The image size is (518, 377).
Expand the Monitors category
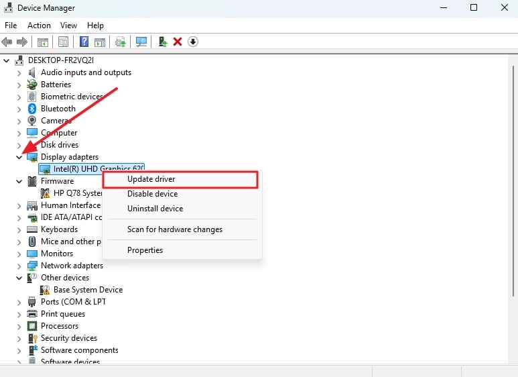[x=19, y=254]
